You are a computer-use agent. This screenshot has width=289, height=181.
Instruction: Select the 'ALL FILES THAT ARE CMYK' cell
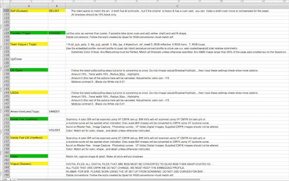pyautogui.click(x=177, y=168)
